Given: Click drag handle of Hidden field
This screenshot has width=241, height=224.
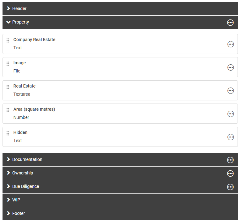Looking at the screenshot, I should coord(8,133).
